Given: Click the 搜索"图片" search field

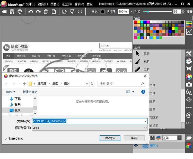Looking at the screenshot, I should pos(119,84).
